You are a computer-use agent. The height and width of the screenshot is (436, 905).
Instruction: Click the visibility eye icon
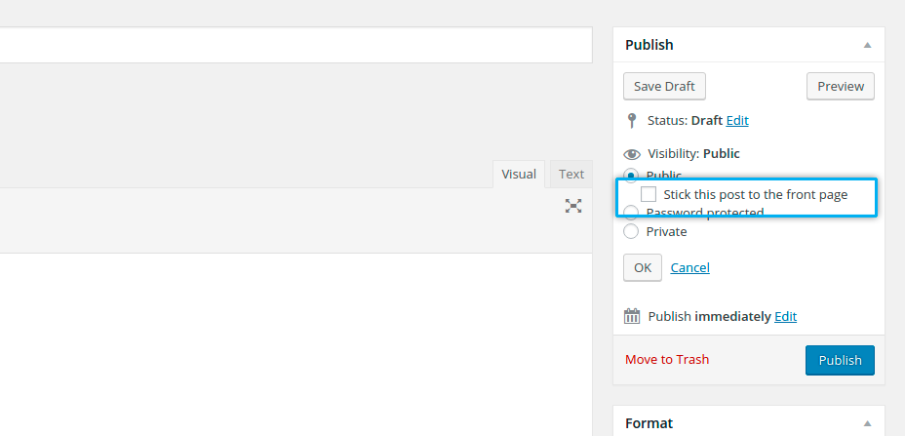[x=632, y=154]
